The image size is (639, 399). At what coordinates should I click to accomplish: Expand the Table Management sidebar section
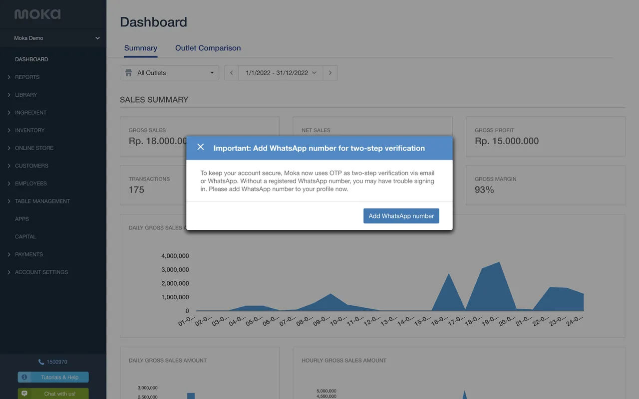coord(42,201)
